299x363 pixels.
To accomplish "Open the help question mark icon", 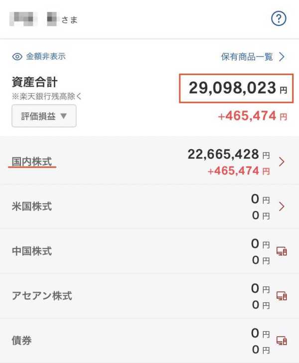I will coord(279,18).
